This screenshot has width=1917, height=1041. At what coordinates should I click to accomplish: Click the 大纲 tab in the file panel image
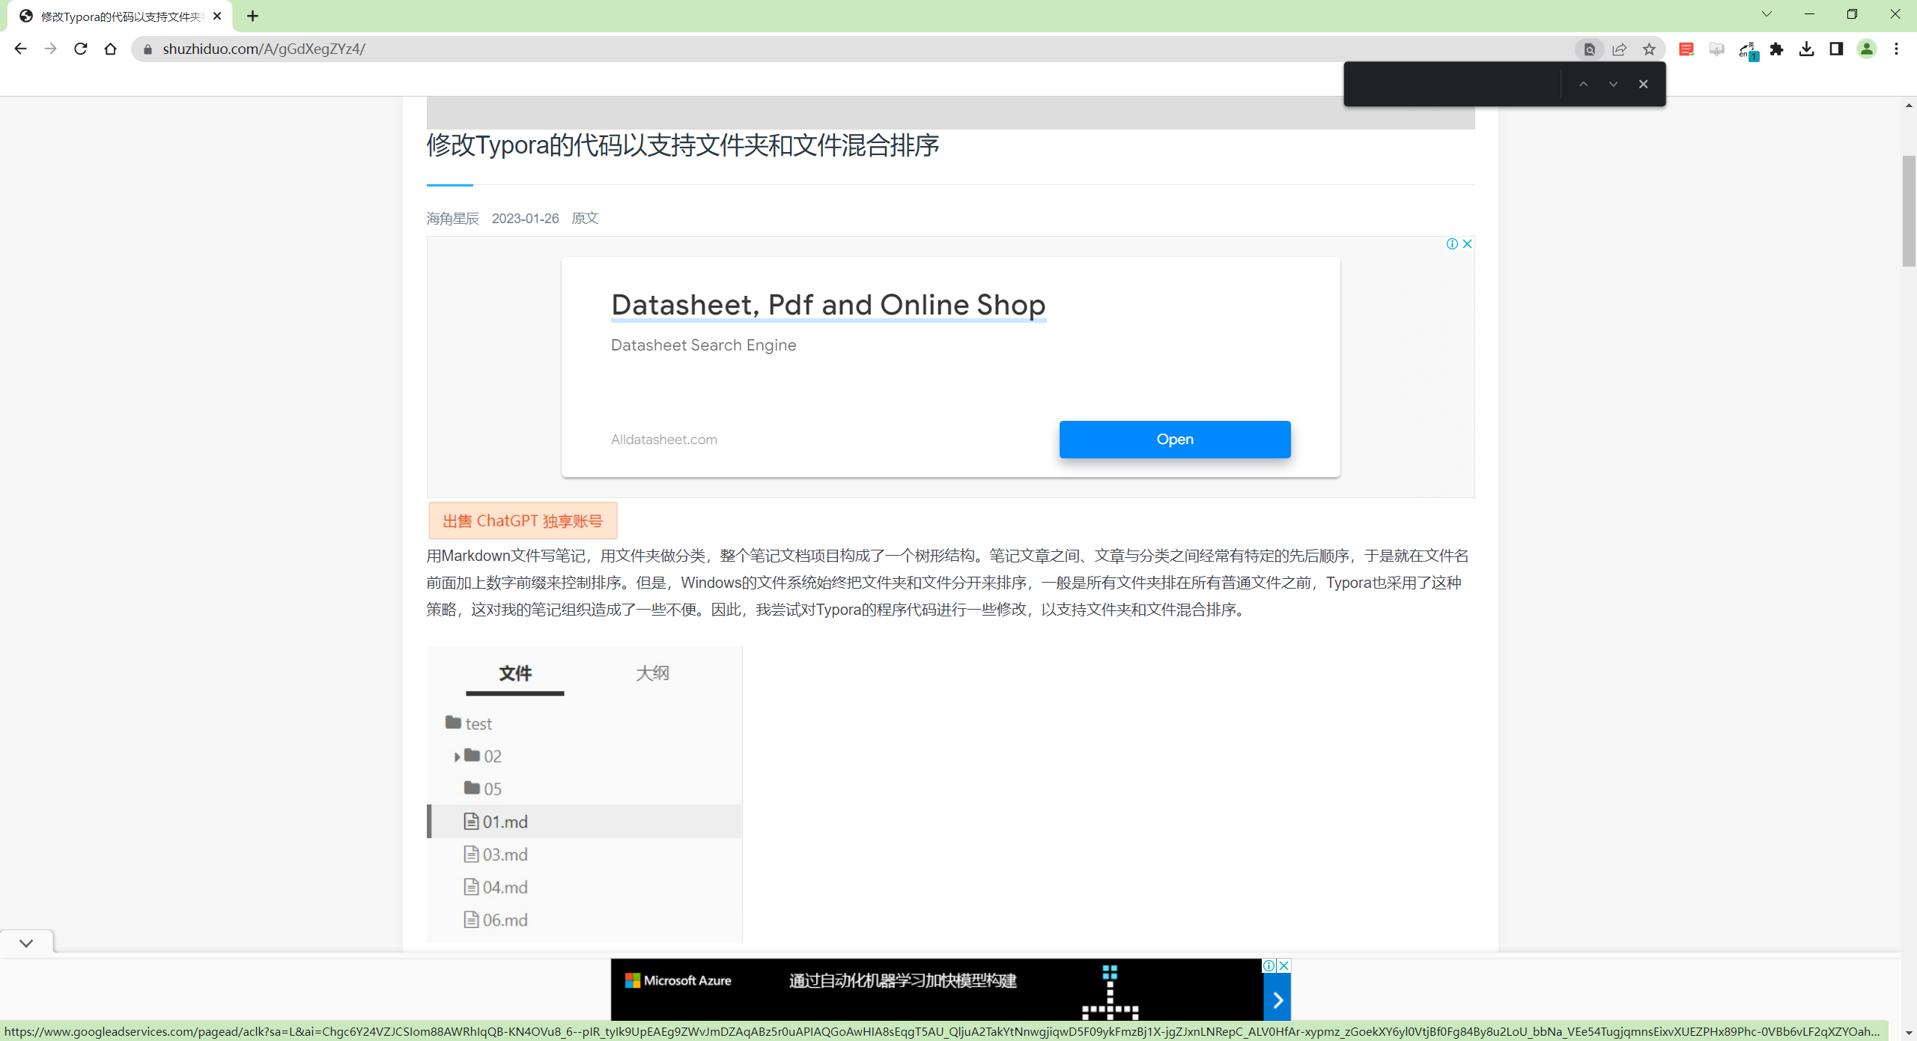[x=652, y=673]
